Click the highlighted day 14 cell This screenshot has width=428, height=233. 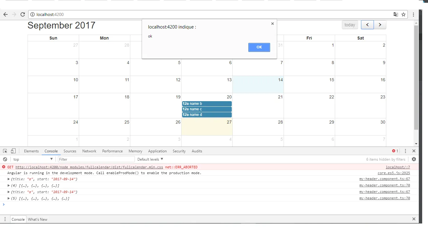[258, 84]
